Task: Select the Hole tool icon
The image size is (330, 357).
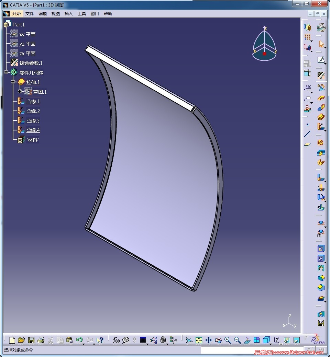Action: pos(321,258)
